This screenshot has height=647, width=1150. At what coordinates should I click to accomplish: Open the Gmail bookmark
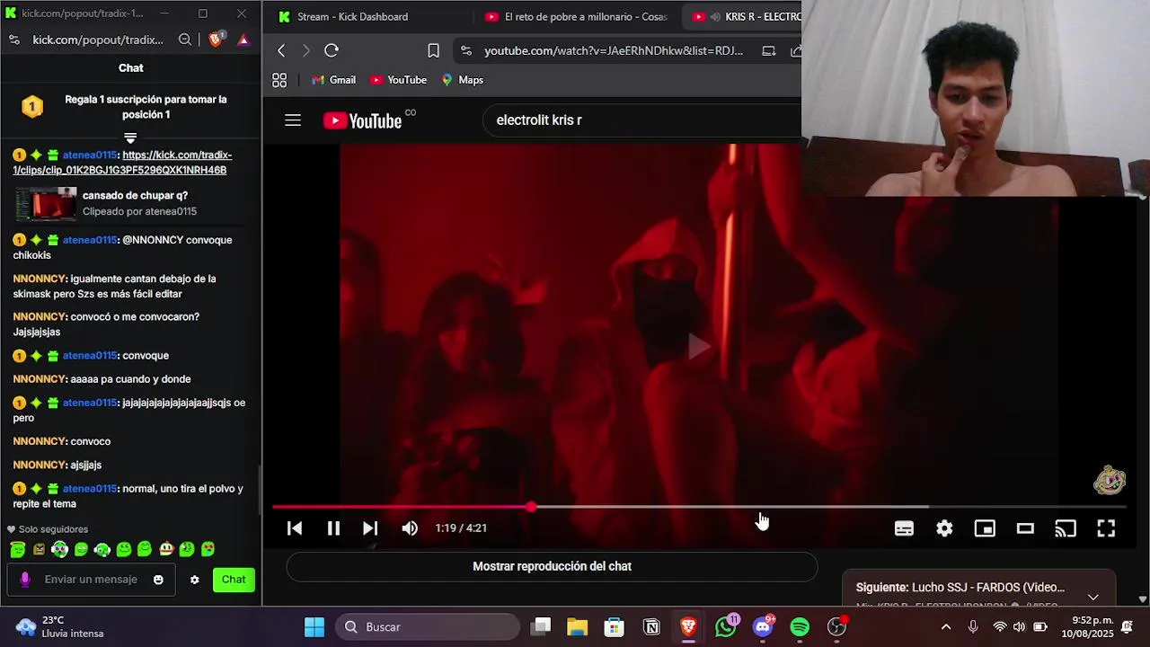(333, 80)
